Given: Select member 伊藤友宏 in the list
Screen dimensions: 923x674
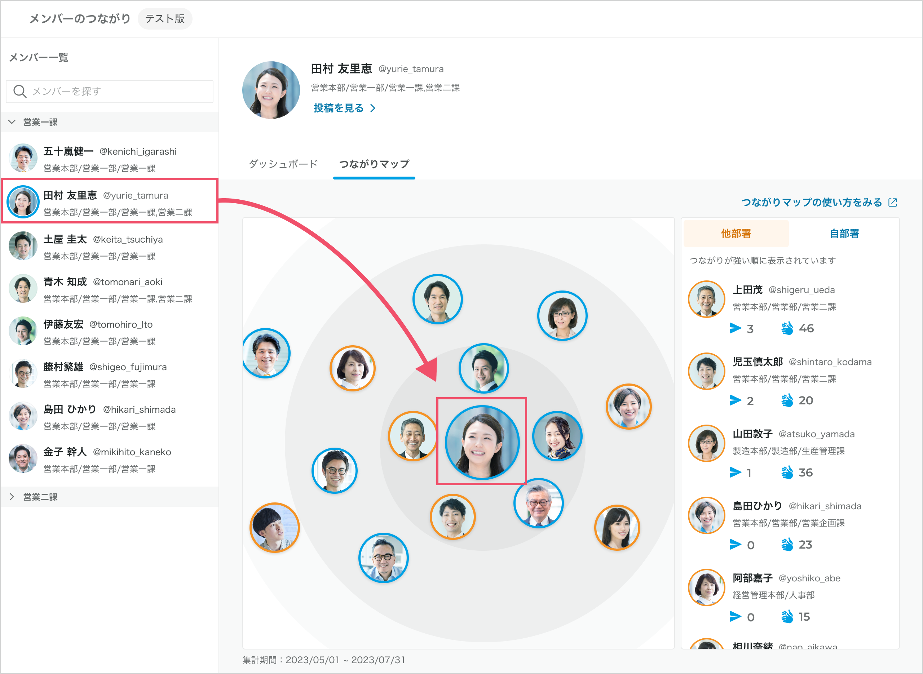Looking at the screenshot, I should [109, 331].
